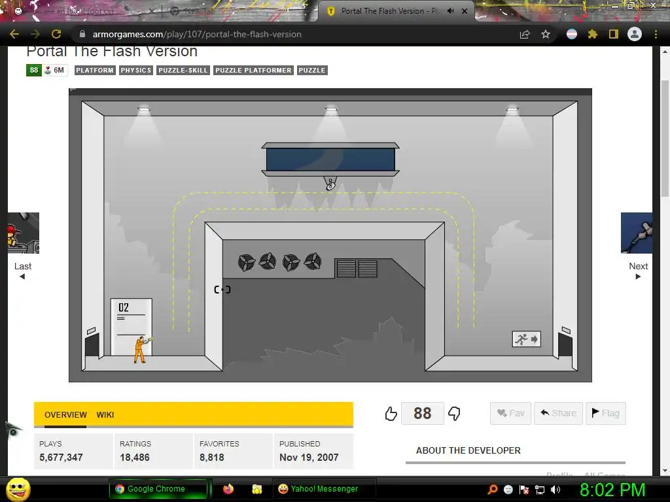Open the Last game thumbnail
The image size is (670, 502).
pyautogui.click(x=24, y=233)
